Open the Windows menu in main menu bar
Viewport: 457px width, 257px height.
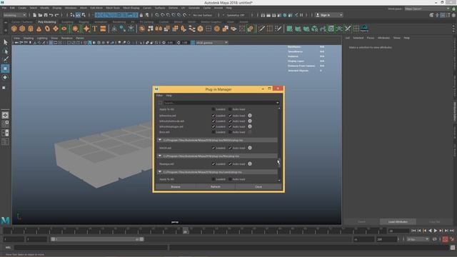pos(71,8)
